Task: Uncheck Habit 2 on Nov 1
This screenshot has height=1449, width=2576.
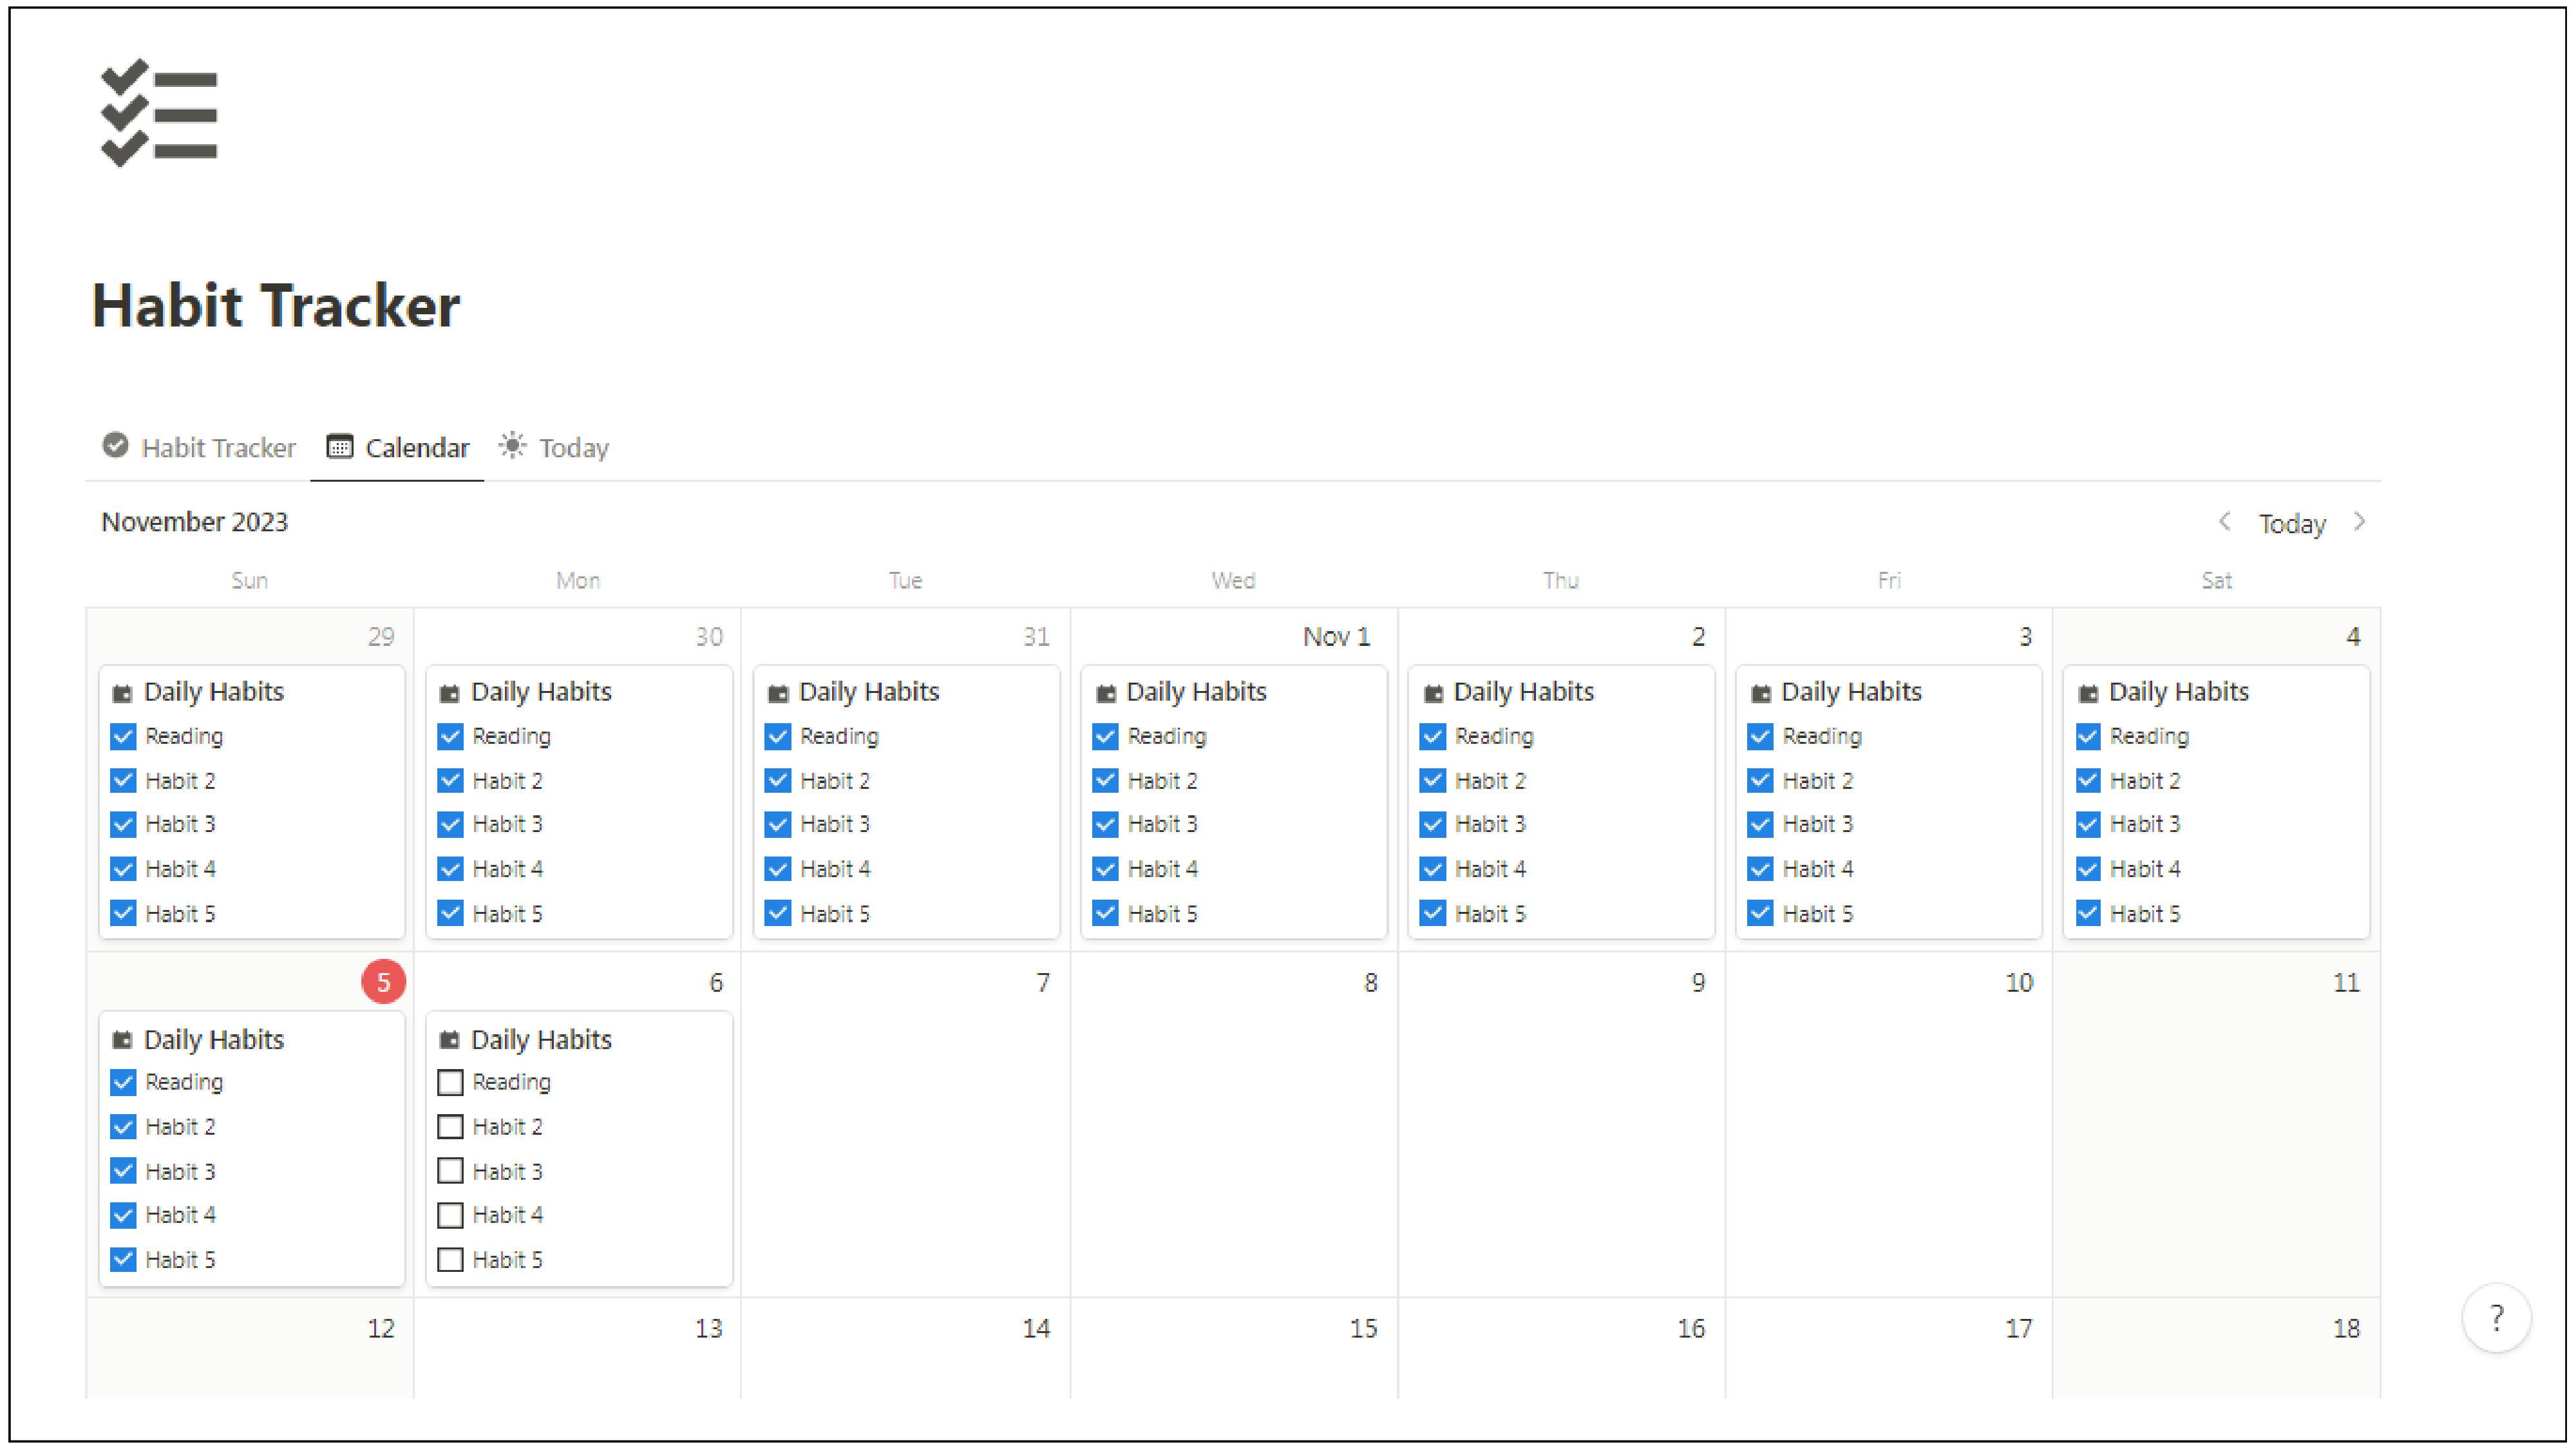Action: click(1105, 780)
